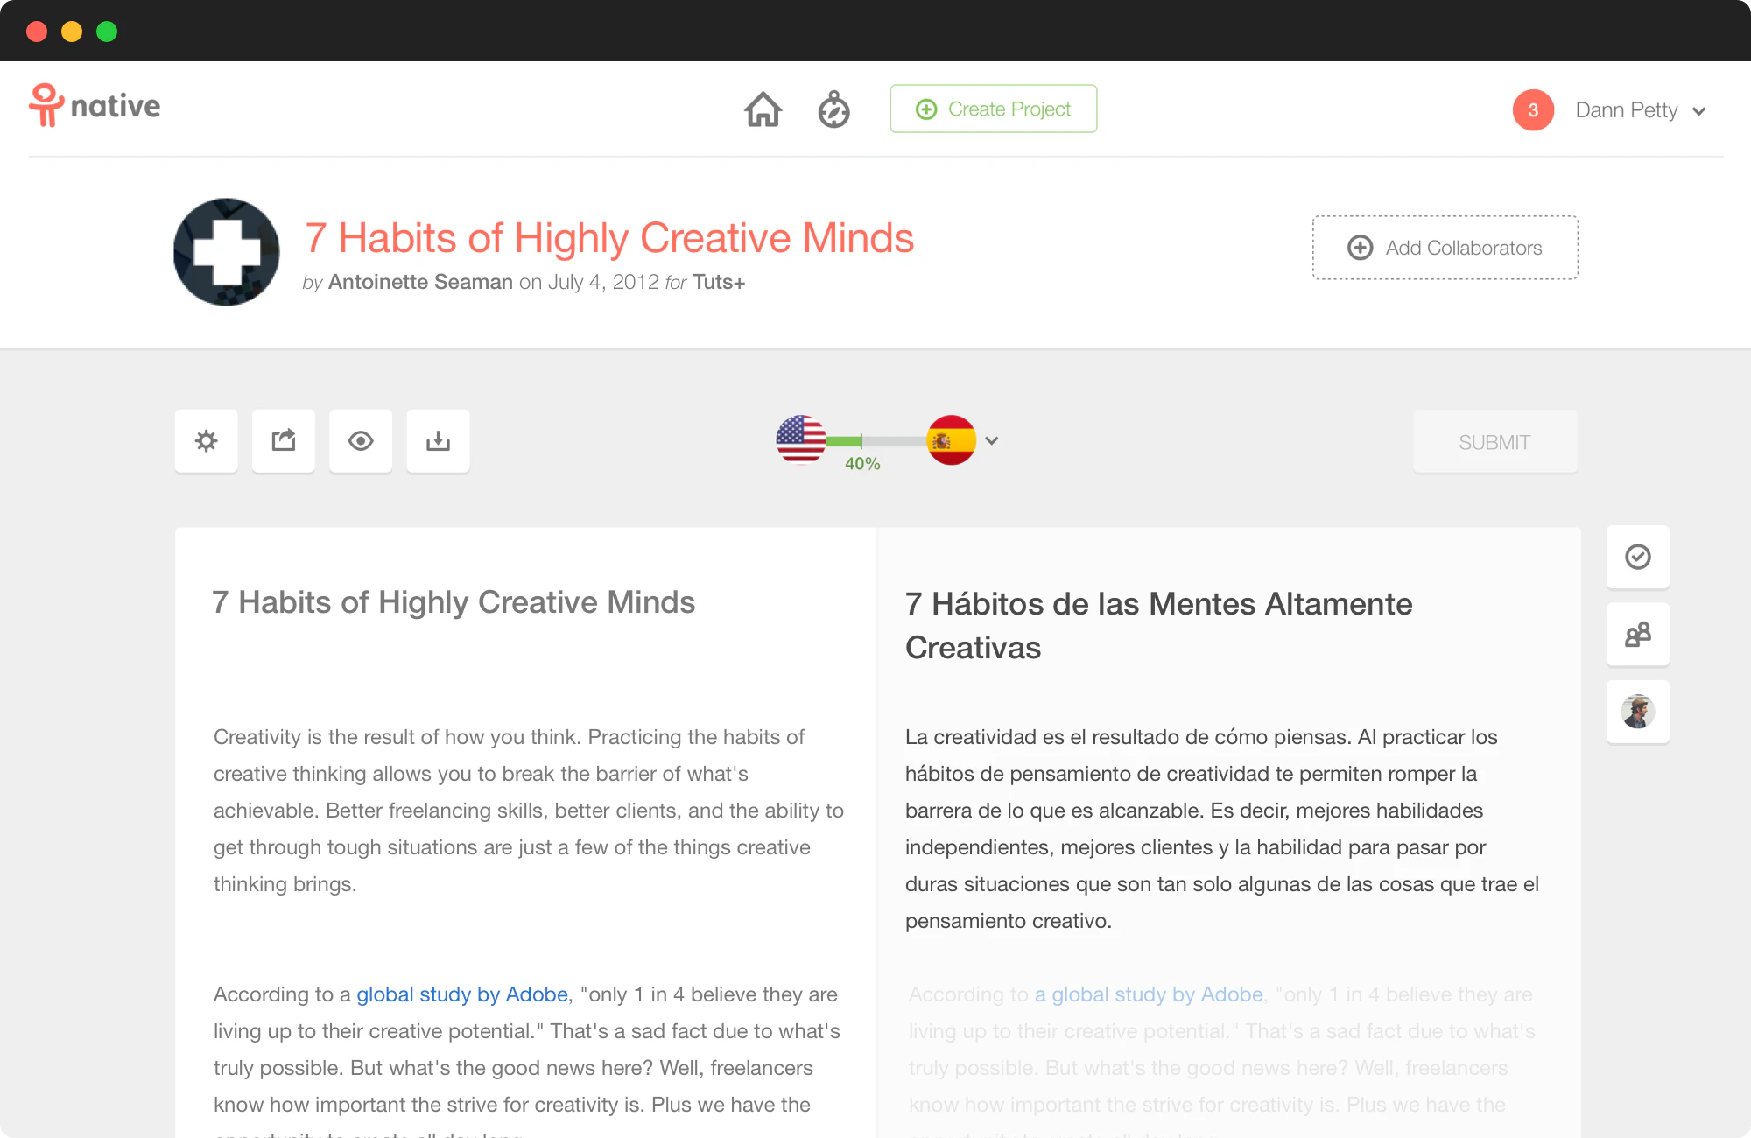
Task: Click the Create Project button
Action: (x=993, y=109)
